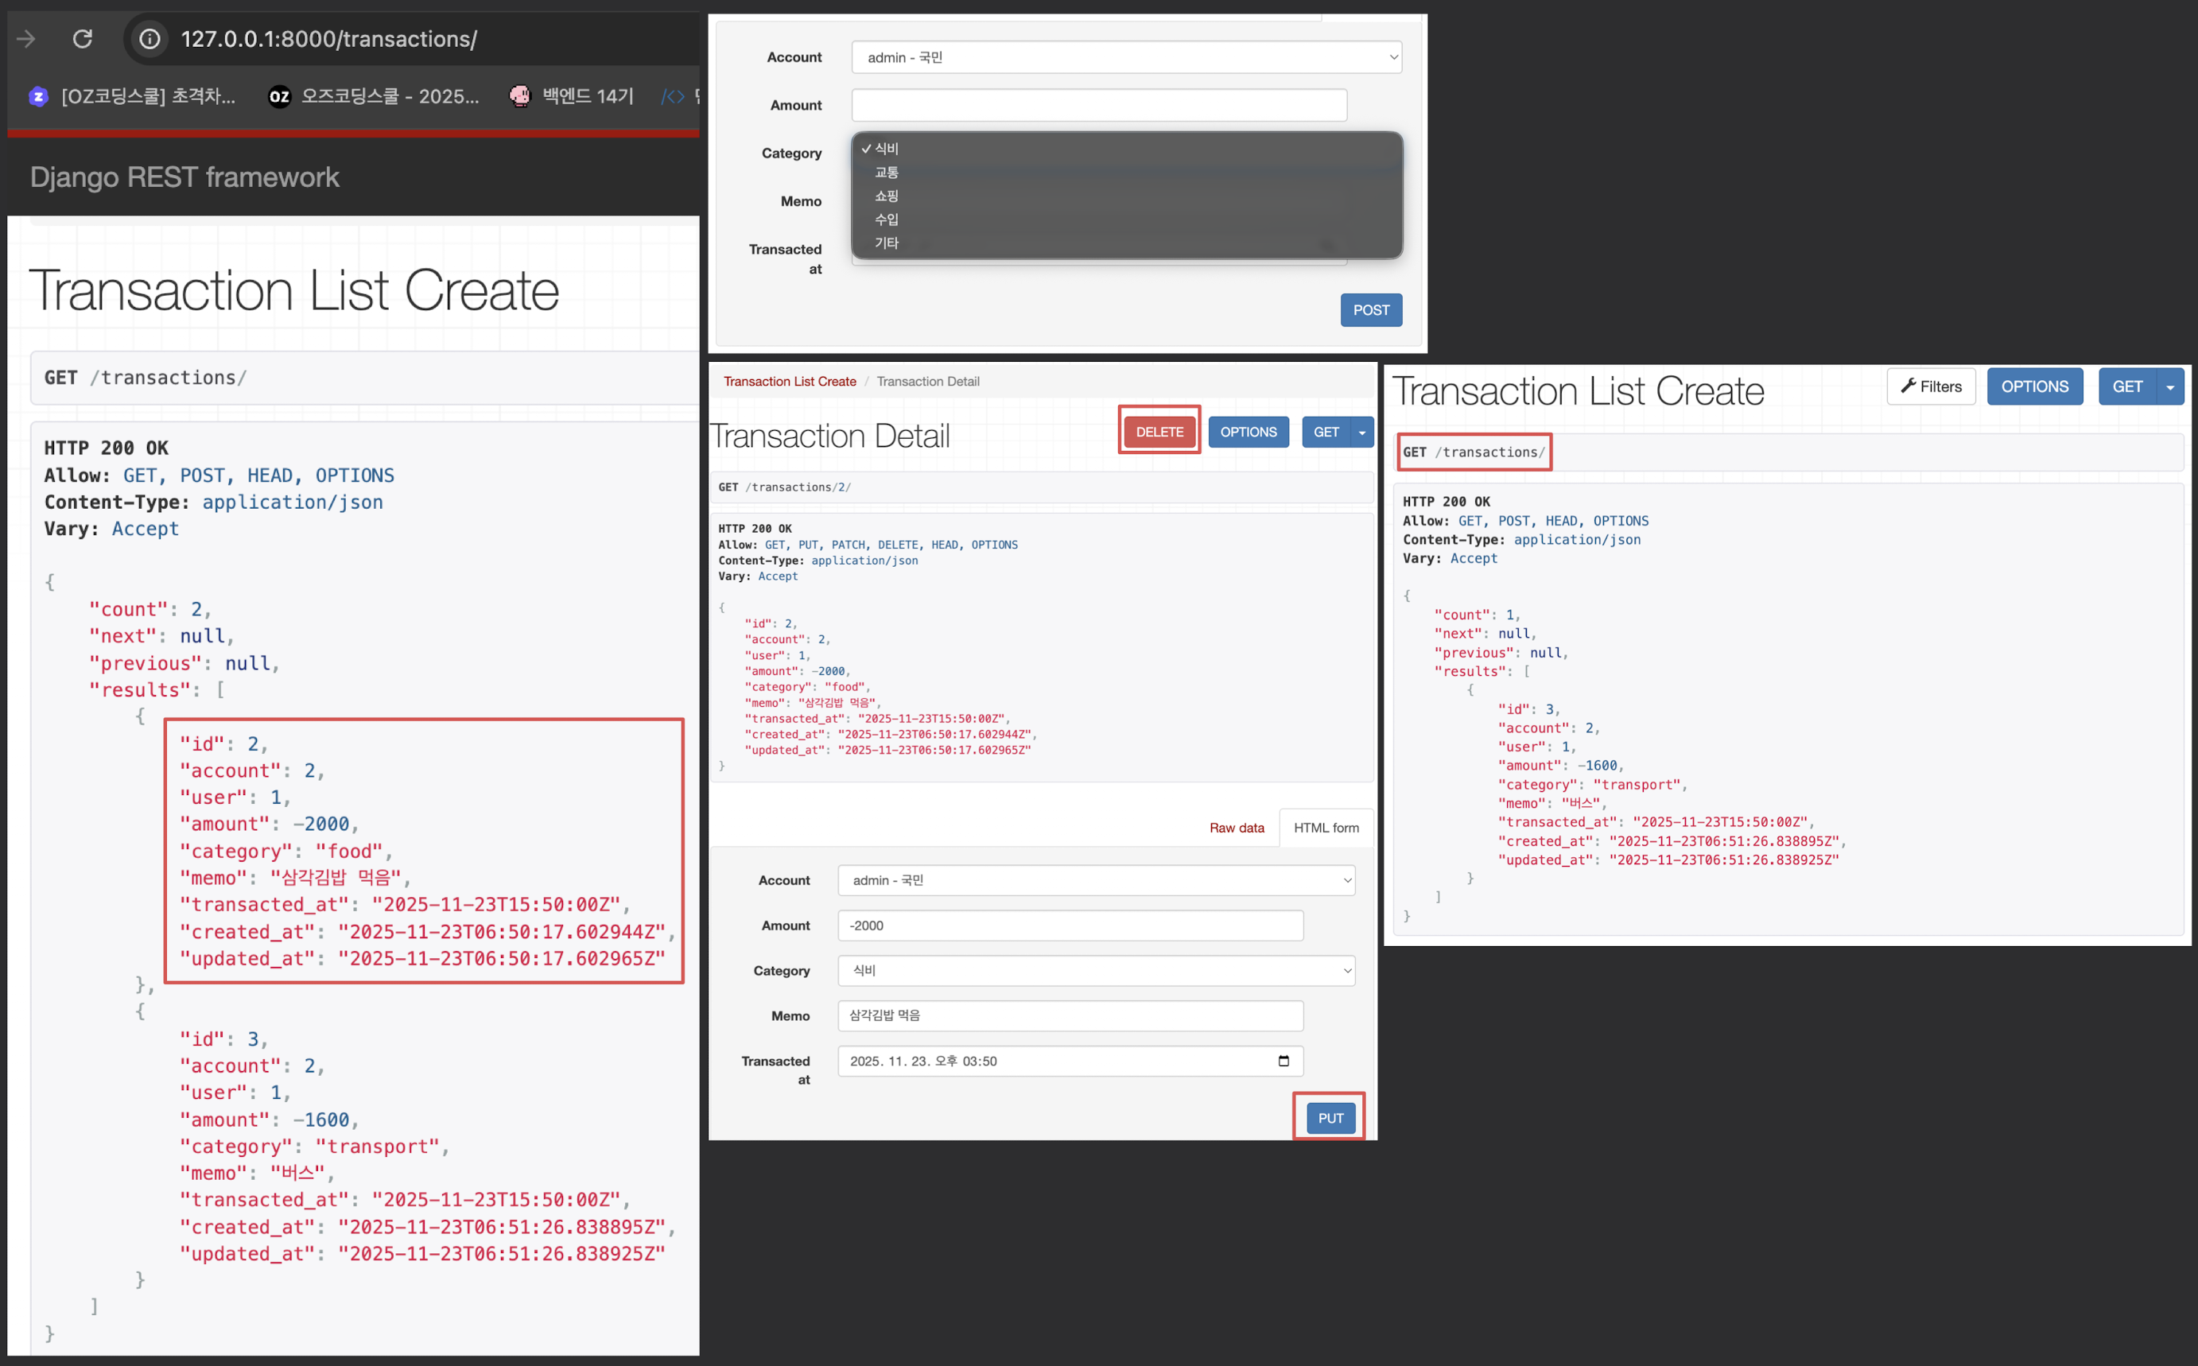This screenshot has height=1366, width=2198.
Task: Click the forward navigation arrow
Action: (x=26, y=39)
